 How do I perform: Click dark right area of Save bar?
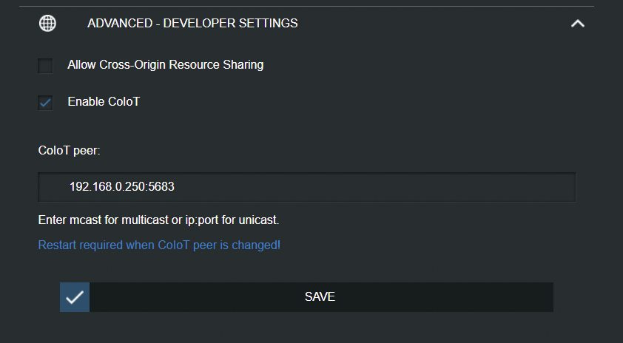(481, 297)
